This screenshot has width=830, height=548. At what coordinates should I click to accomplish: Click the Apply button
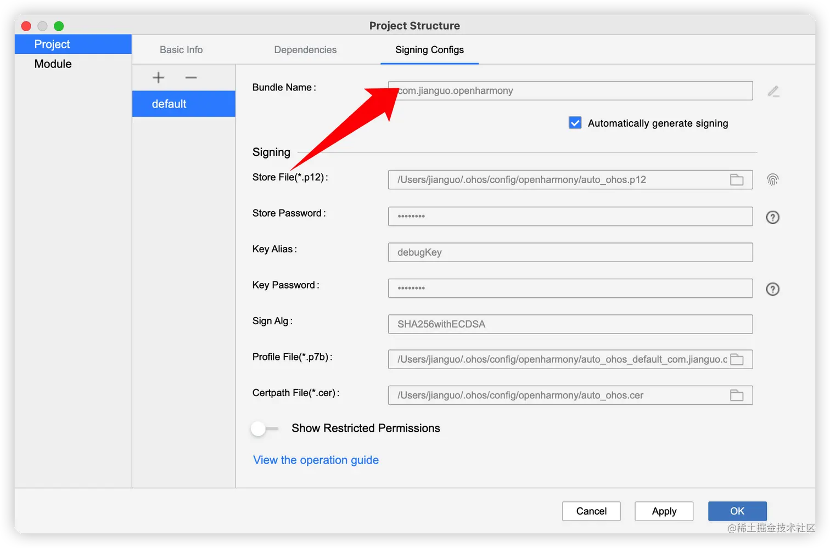pos(664,511)
